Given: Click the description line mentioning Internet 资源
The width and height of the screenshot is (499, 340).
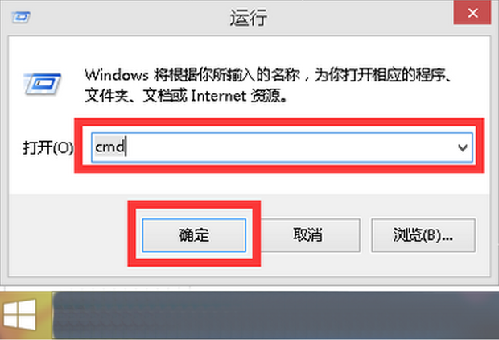Looking at the screenshot, I should 186,96.
